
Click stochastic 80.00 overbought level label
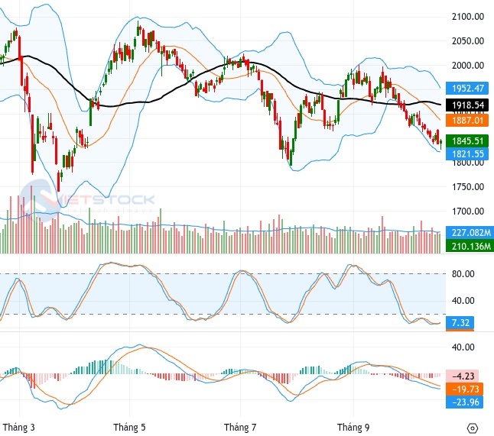(x=463, y=273)
